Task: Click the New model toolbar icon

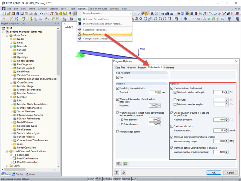Action: coord(4,14)
